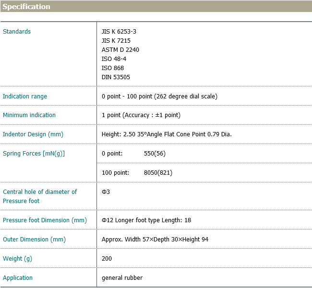Select the Indication range label
312x288 pixels.
(x=25, y=96)
